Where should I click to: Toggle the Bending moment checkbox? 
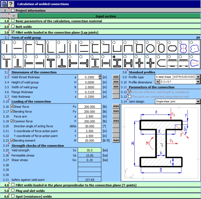pyautogui.click(x=12, y=140)
